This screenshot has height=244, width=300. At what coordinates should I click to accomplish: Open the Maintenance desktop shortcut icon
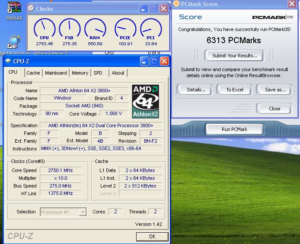(x=14, y=42)
